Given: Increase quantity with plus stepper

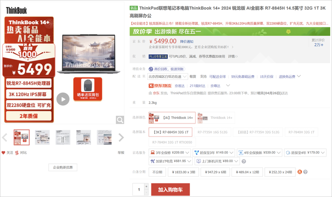Looking at the screenshot, I should [x=146, y=187].
